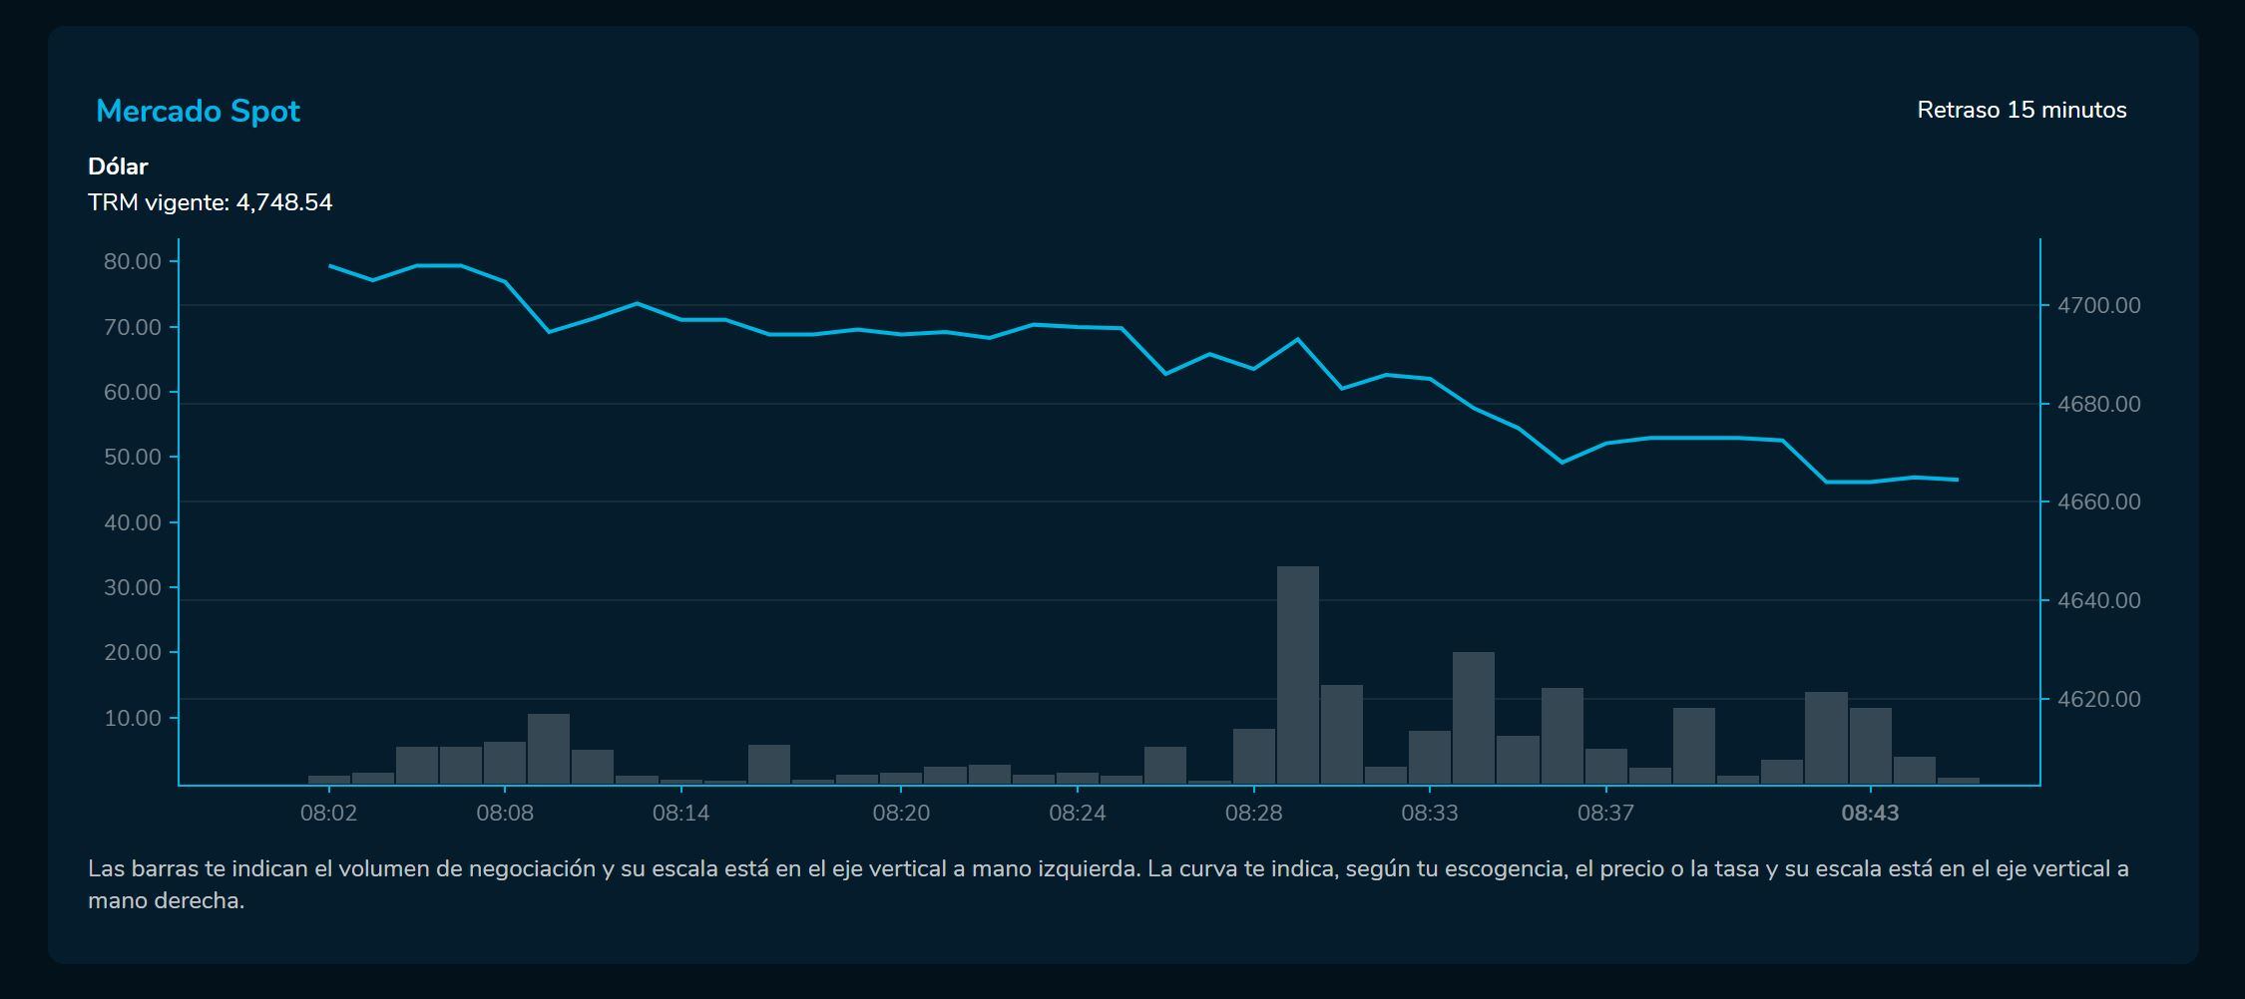Screen dimensions: 2245x999
Task: Select the 10.00 volume axis label
Action: click(x=133, y=718)
